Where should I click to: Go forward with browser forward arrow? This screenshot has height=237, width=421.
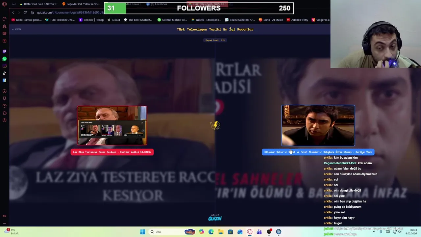point(19,13)
